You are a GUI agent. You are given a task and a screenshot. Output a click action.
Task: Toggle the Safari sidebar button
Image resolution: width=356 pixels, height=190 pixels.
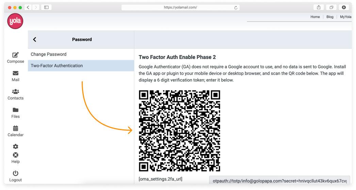(x=46, y=7)
